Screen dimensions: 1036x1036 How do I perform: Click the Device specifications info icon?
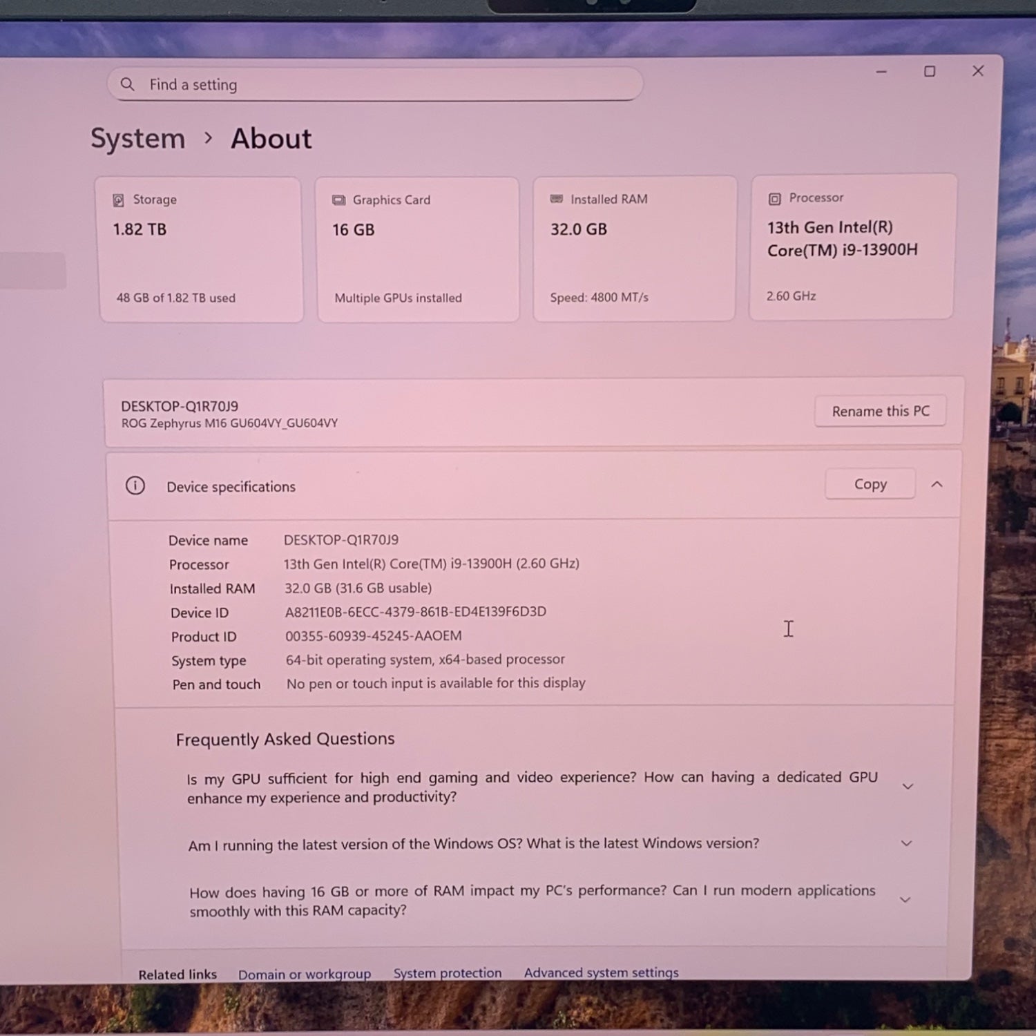click(135, 486)
